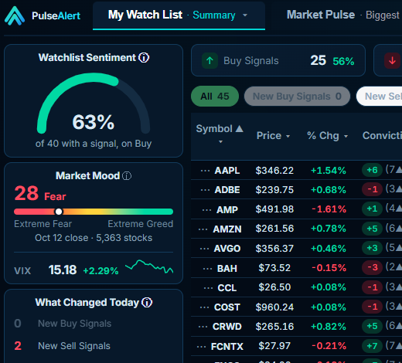
Task: Click the Market Mood fear-greed slider knob
Action: click(59, 212)
